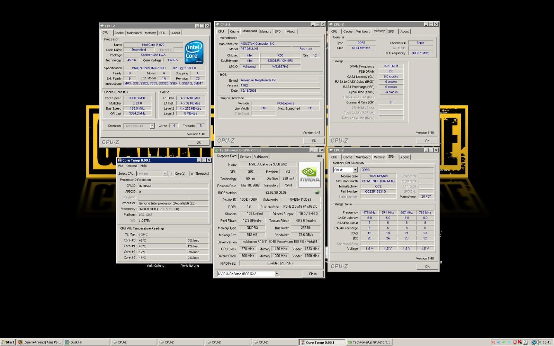Open the Help menu in Core Temp
The width and height of the screenshot is (554, 346).
tap(143, 166)
